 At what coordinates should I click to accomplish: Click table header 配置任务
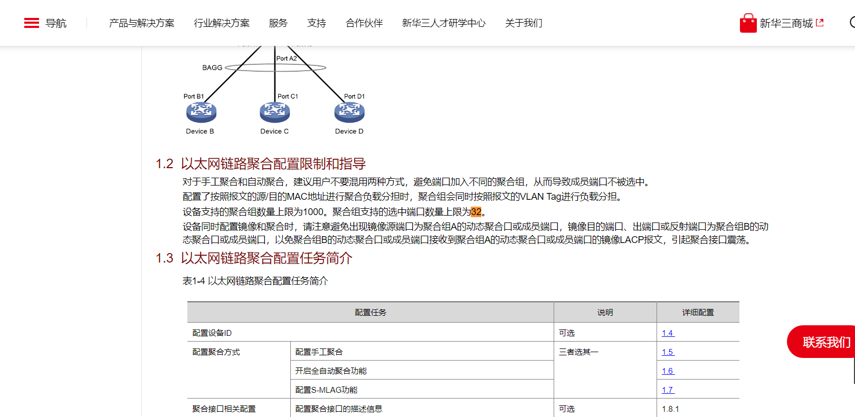click(x=370, y=313)
